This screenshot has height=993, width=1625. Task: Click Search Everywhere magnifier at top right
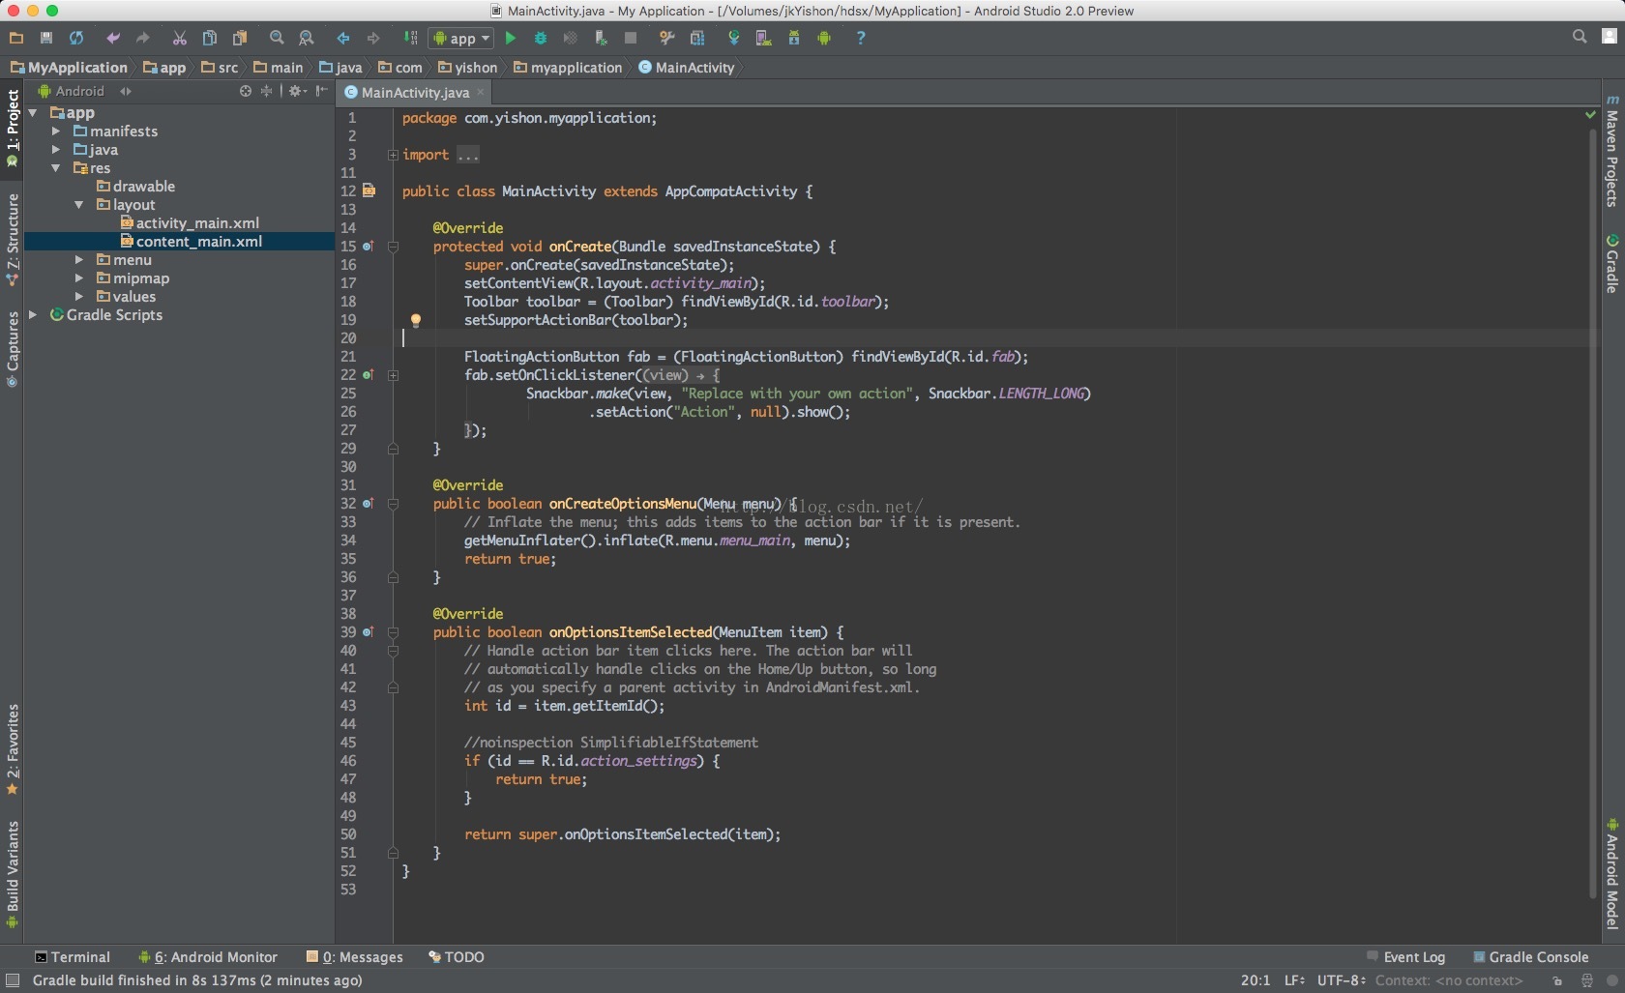(x=1580, y=37)
